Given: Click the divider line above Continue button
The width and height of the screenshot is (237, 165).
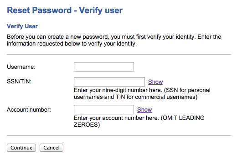Looking at the screenshot, I should coord(119,135).
